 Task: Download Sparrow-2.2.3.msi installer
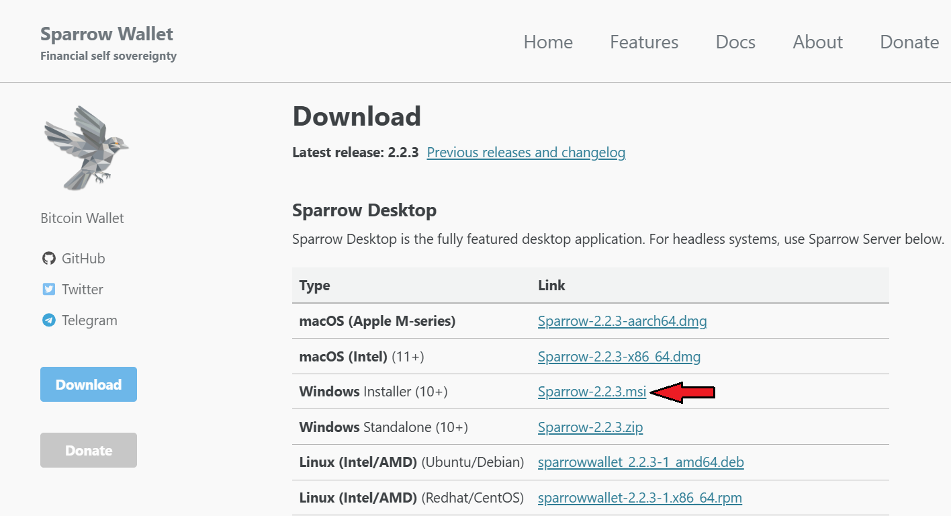592,392
